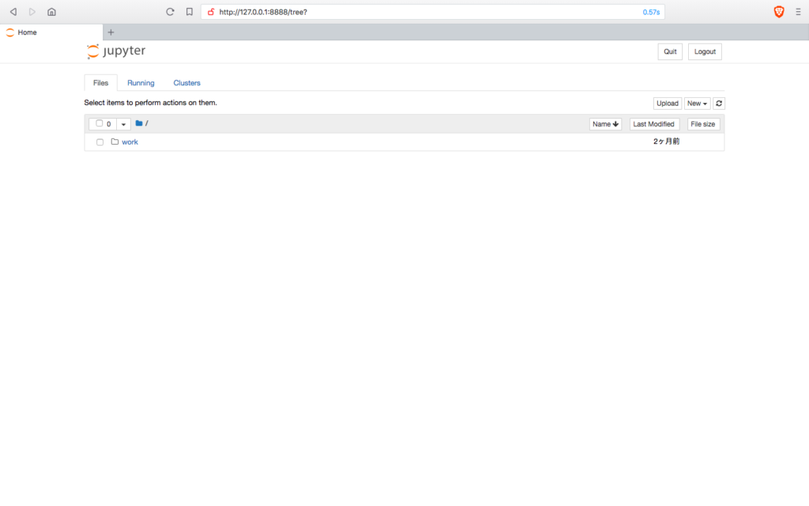
Task: Refresh the notebook list using the refresh icon
Action: tap(719, 103)
